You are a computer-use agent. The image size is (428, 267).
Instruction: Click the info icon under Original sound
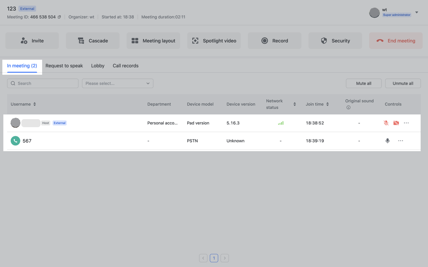coord(348,107)
